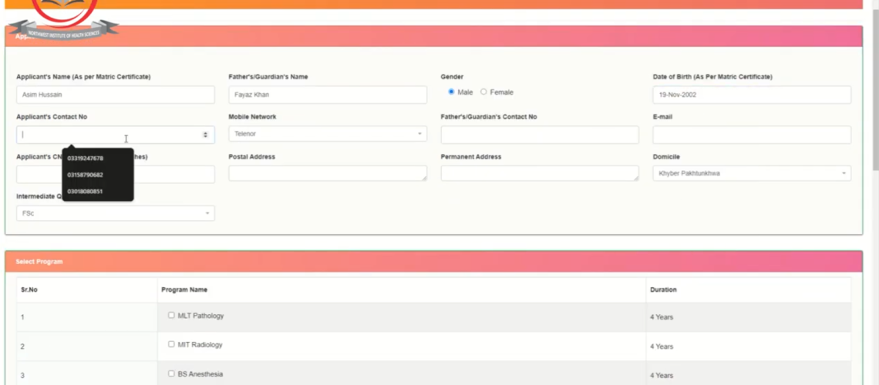879x385 pixels.
Task: Click the Father's/Guardian's Contact No field
Action: [540, 134]
